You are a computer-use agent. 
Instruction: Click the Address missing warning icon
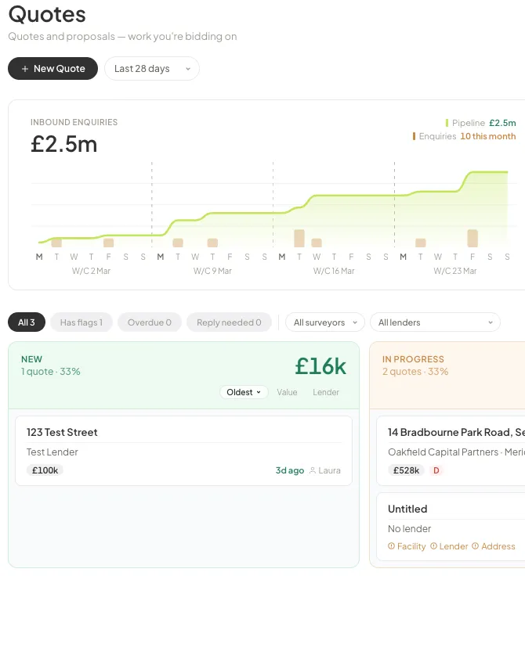click(476, 546)
